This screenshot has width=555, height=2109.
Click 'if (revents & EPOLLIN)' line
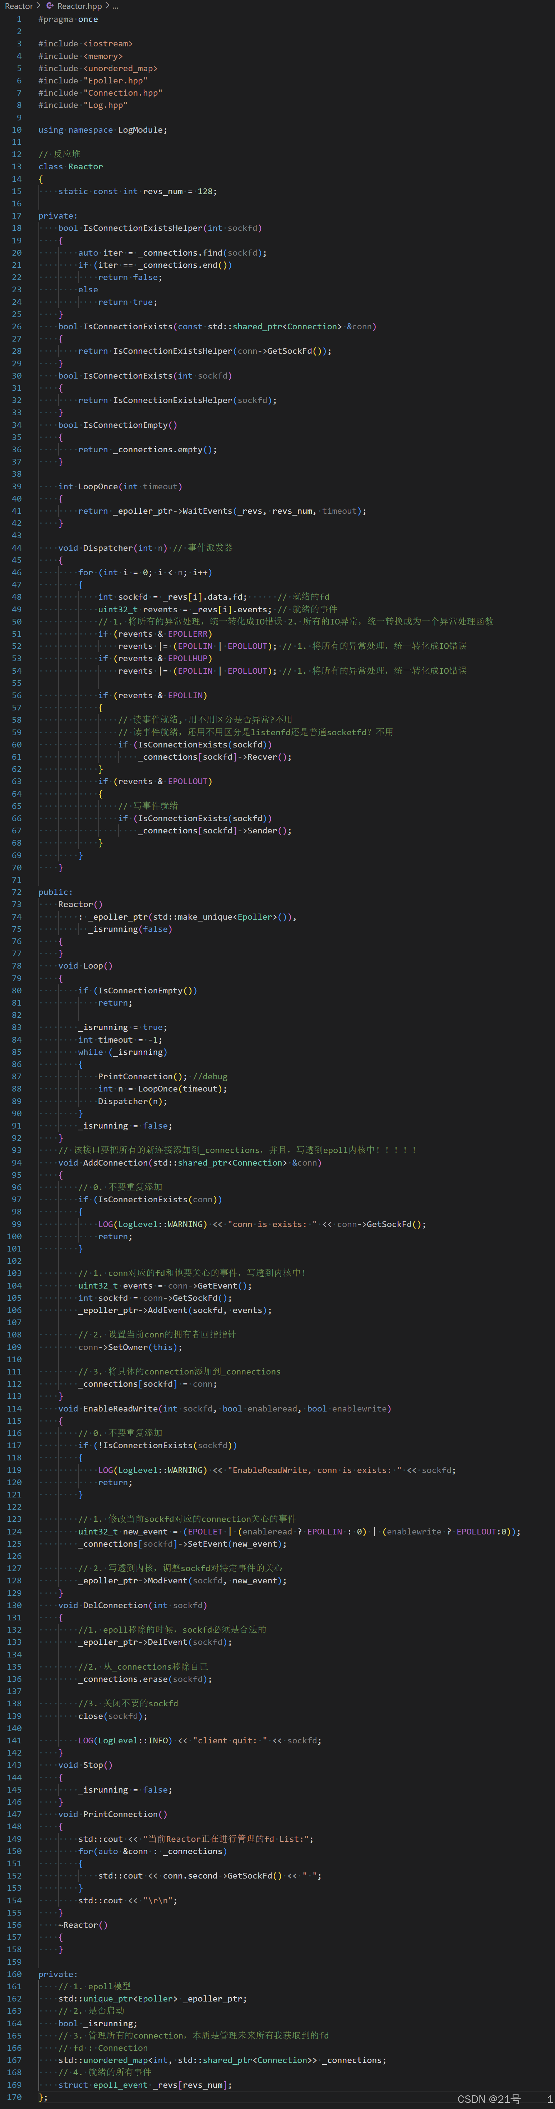pos(152,695)
